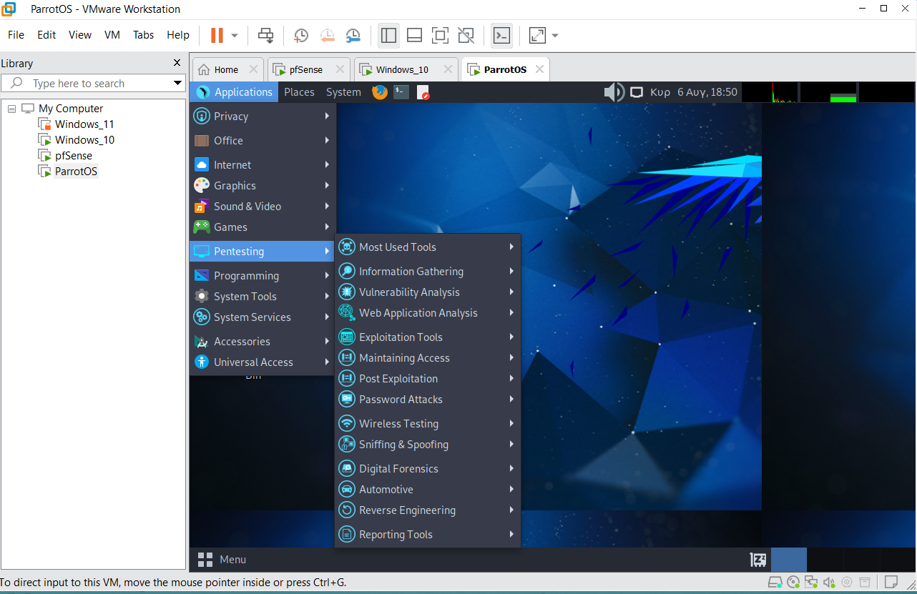Click the date and time clock
The height and width of the screenshot is (594, 917).
(693, 91)
